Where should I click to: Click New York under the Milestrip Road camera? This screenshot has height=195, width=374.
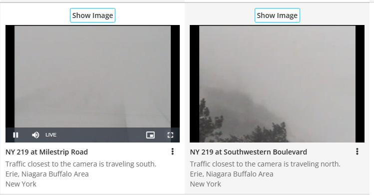(21, 184)
